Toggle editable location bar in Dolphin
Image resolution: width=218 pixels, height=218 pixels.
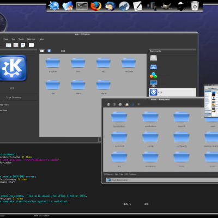coord(42,51)
